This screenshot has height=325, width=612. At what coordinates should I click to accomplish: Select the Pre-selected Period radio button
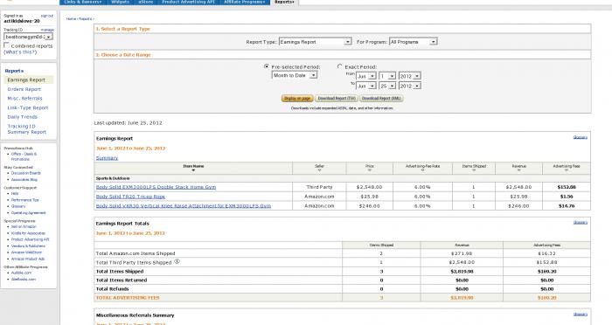(267, 66)
